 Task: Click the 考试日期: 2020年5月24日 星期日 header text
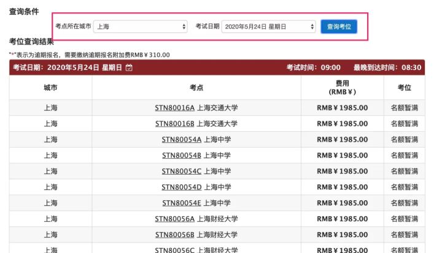click(x=68, y=67)
